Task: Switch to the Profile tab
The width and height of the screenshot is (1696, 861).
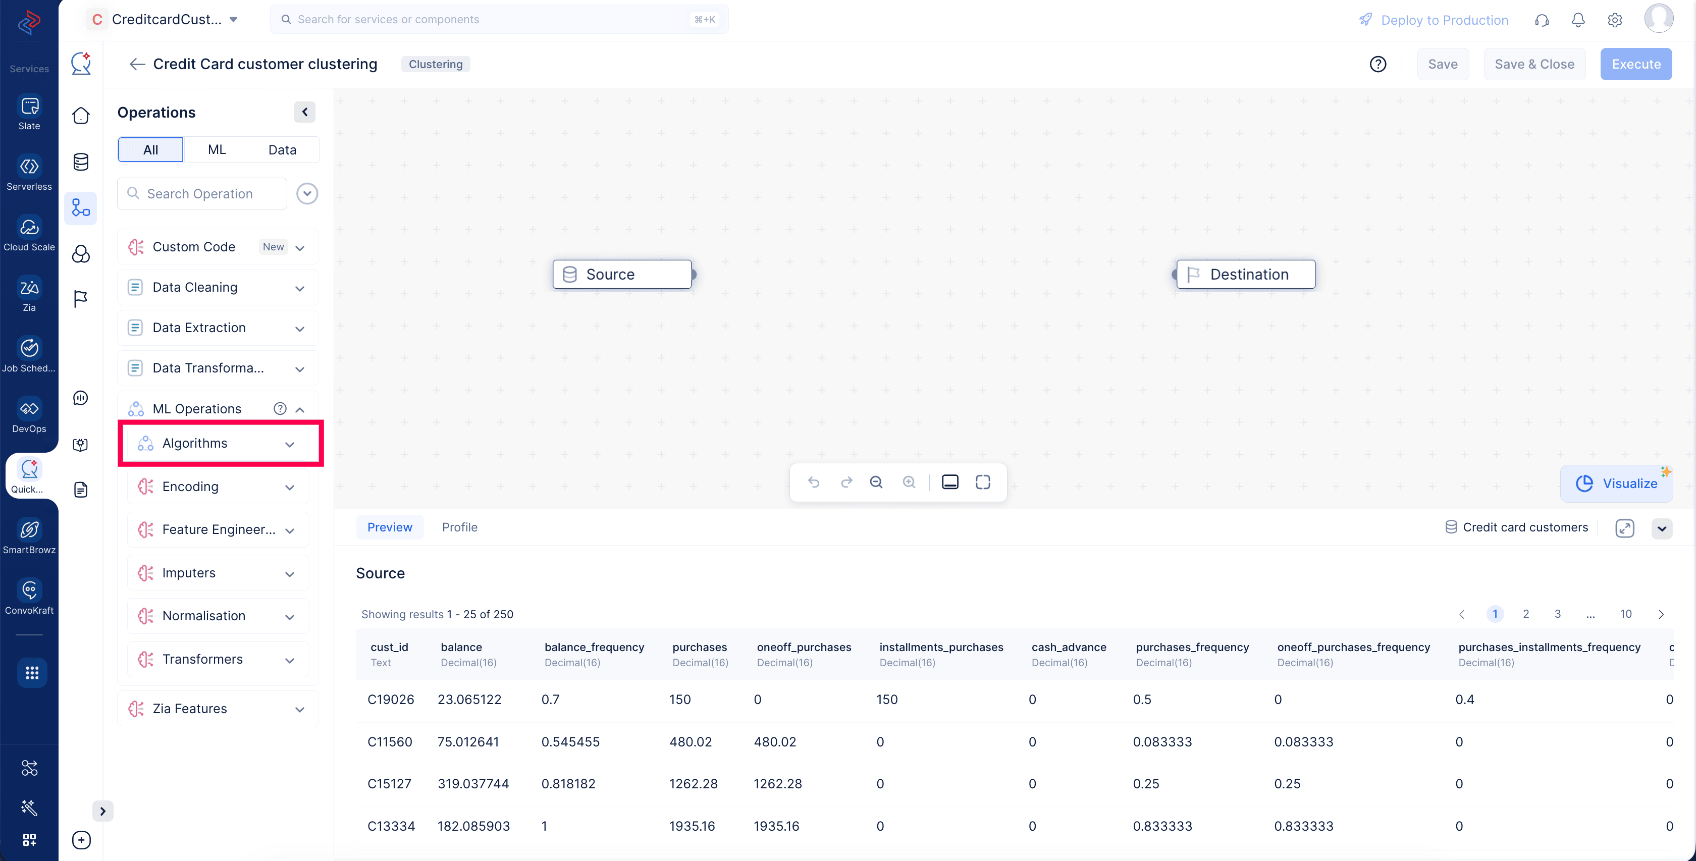Action: coord(459,527)
